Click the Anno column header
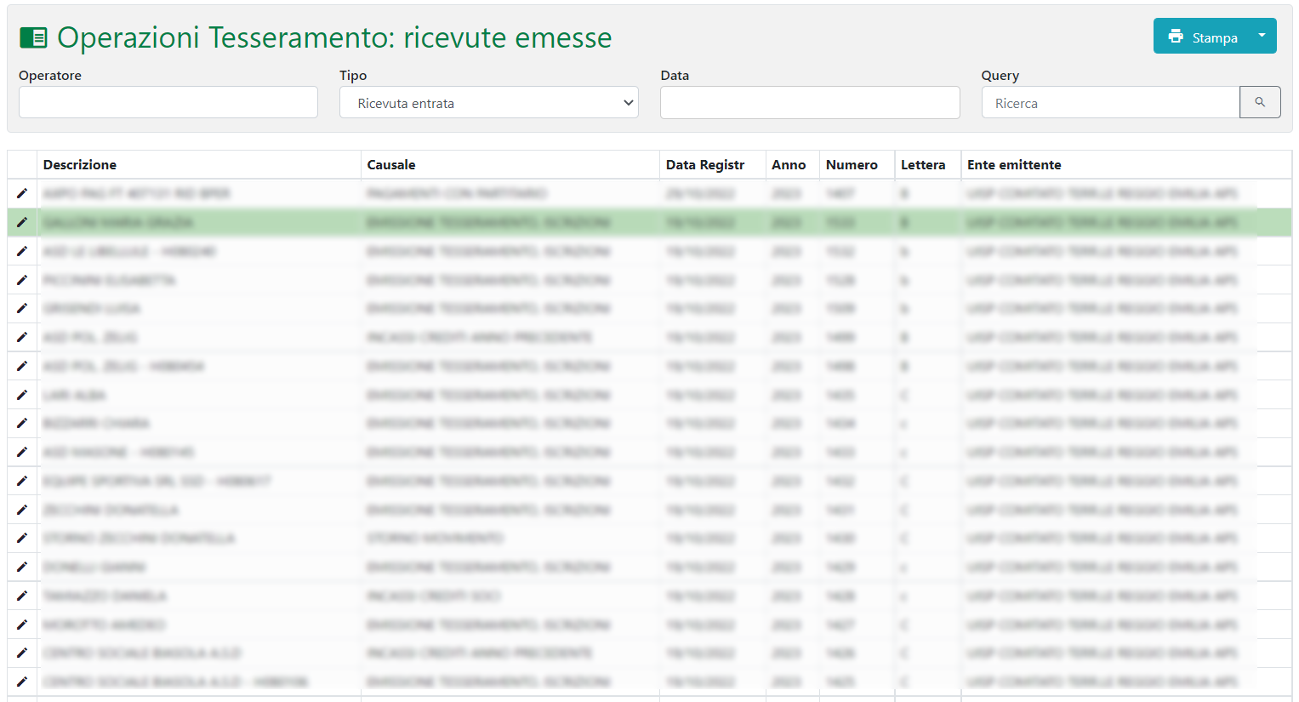The height and width of the screenshot is (702, 1299). click(789, 165)
